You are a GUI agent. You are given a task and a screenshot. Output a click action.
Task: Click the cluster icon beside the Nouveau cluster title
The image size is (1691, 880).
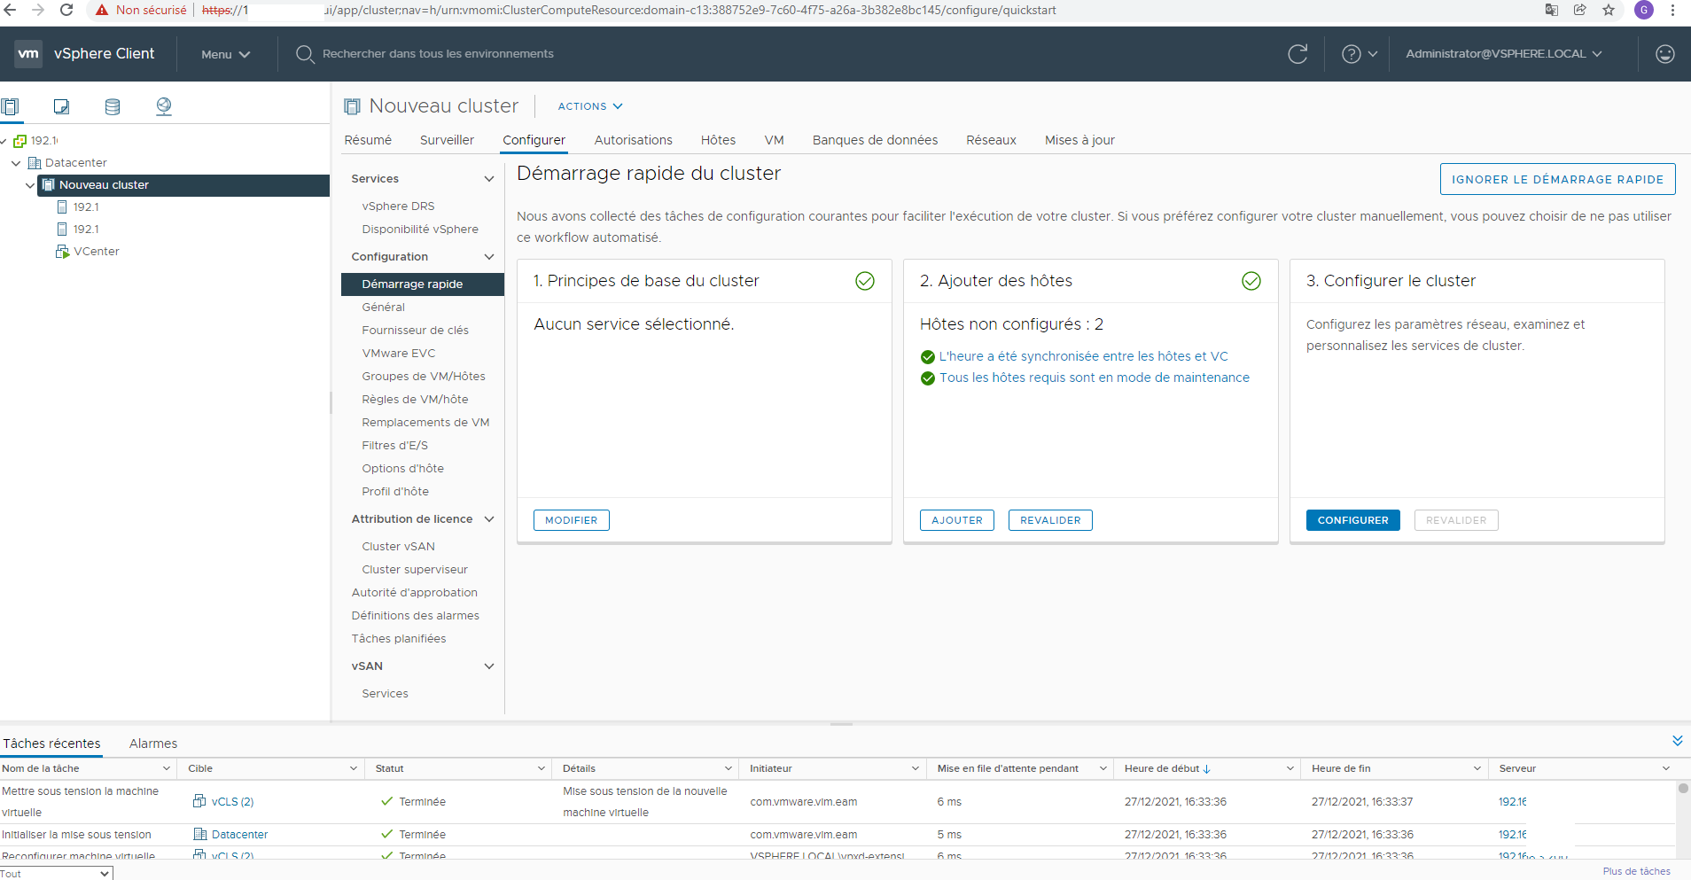pos(352,106)
